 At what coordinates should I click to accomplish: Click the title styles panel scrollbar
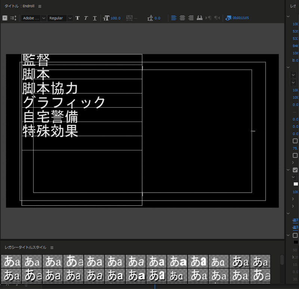click(282, 259)
